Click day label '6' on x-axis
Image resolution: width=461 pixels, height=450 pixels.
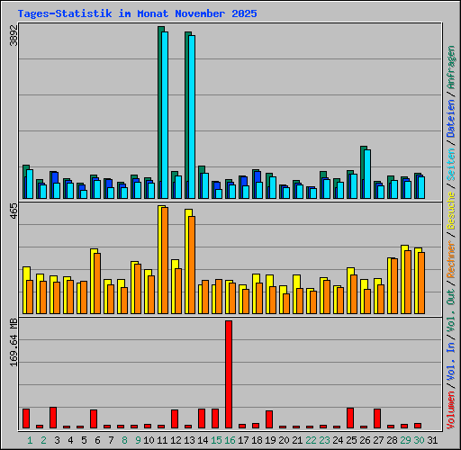[x=97, y=440]
